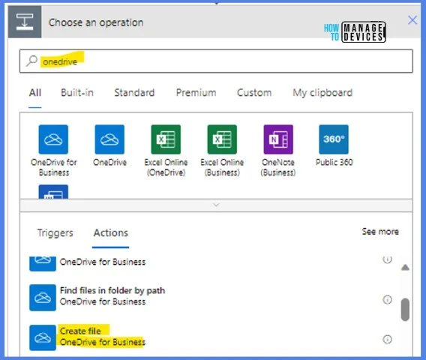
Task: Open the OneDrive for Business connector icon
Action: [x=53, y=139]
